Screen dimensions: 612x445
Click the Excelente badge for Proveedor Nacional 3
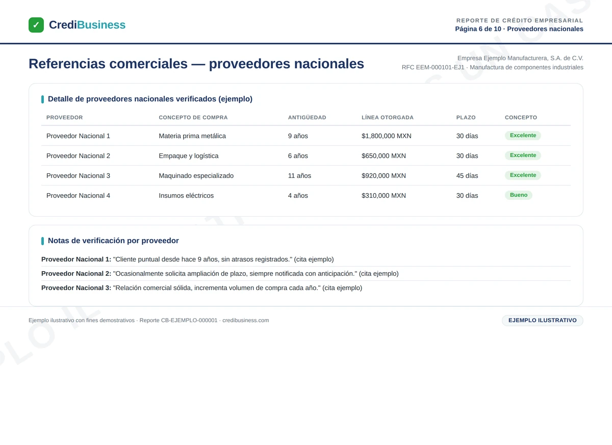pyautogui.click(x=523, y=175)
